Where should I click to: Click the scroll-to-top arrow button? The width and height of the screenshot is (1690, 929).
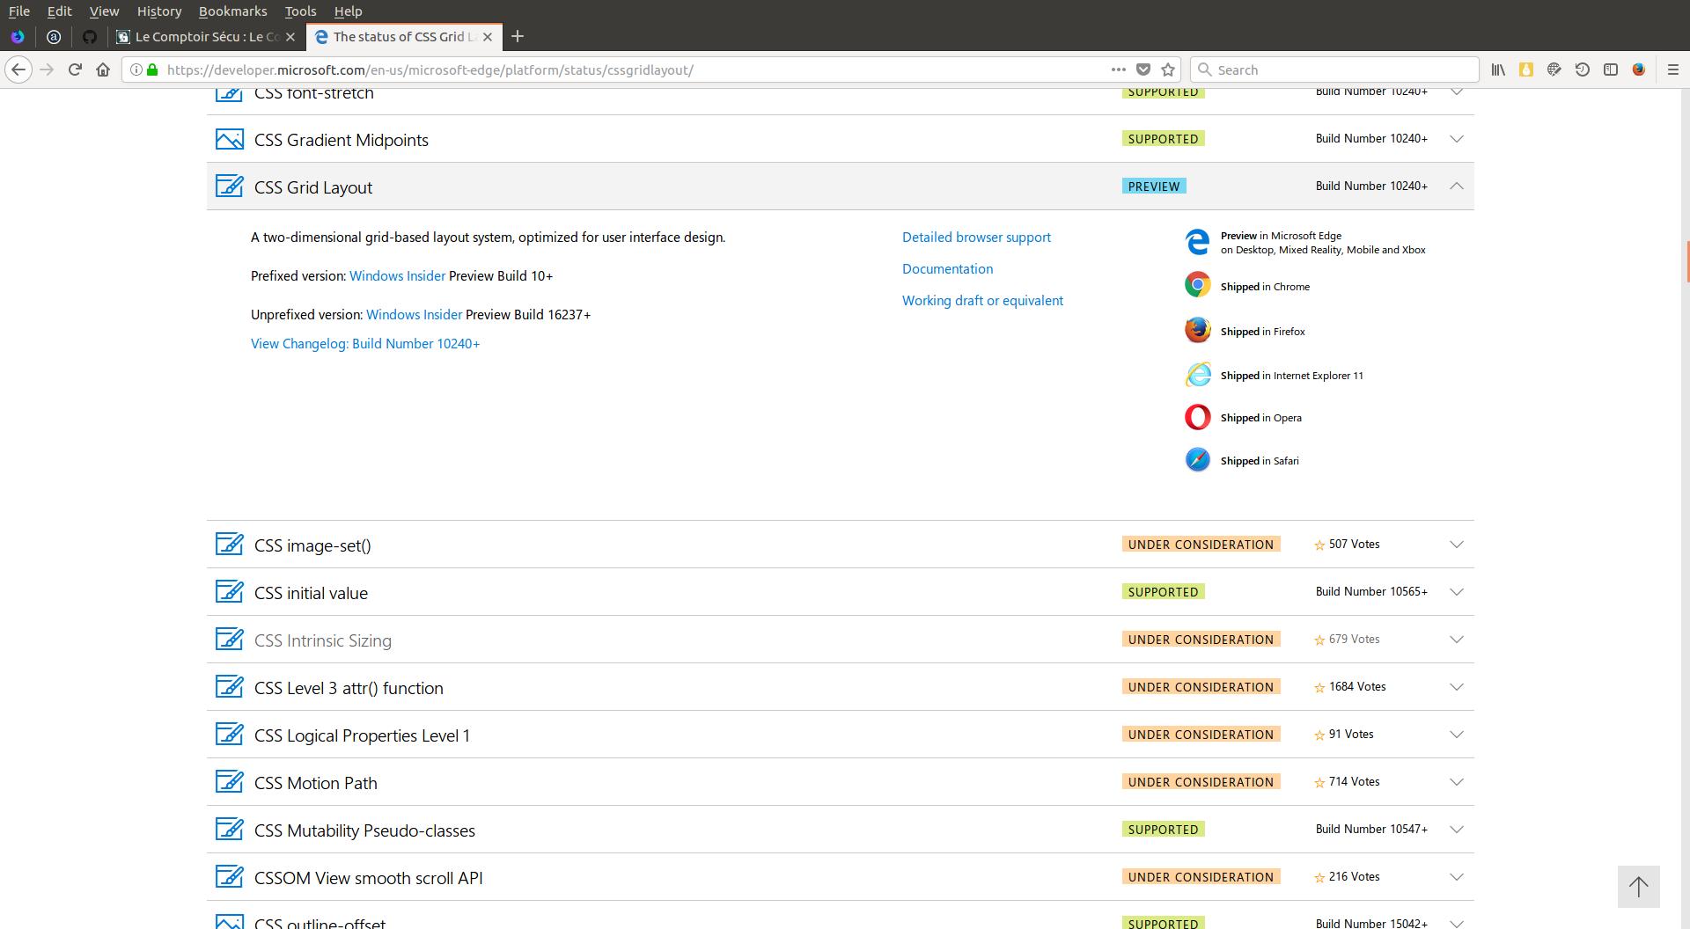[x=1638, y=887]
